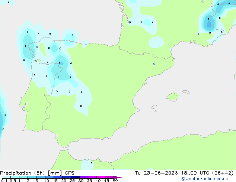
Task: Click the '20' legend scale label
Action: 64,181
